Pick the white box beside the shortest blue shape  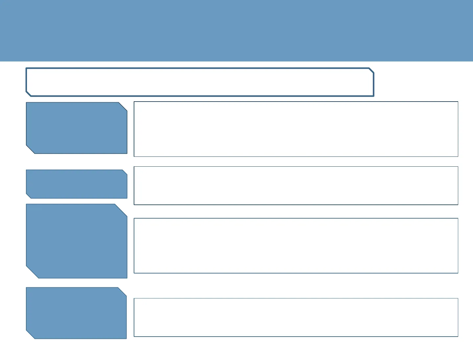point(296,185)
